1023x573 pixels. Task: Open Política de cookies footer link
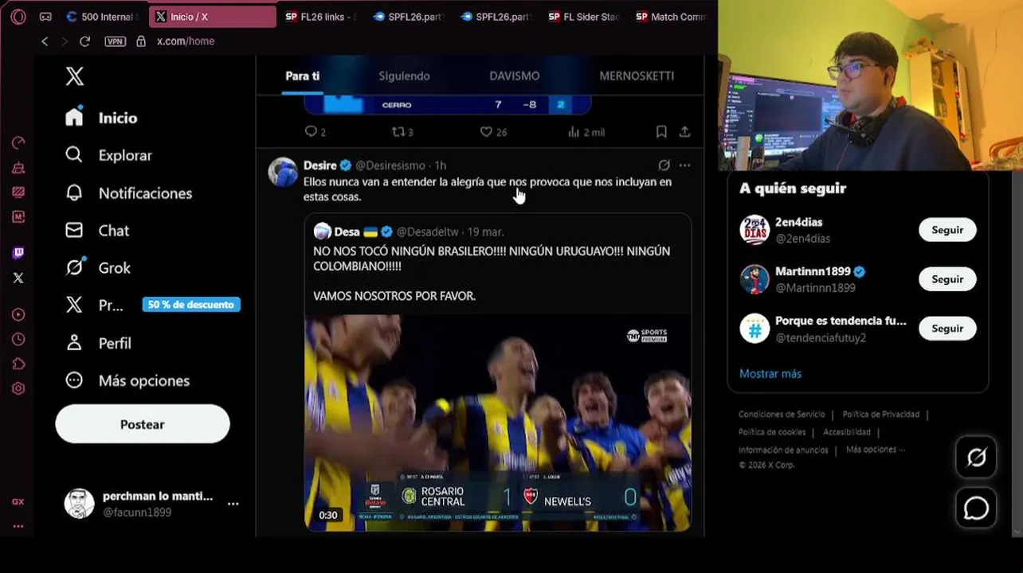(x=772, y=432)
